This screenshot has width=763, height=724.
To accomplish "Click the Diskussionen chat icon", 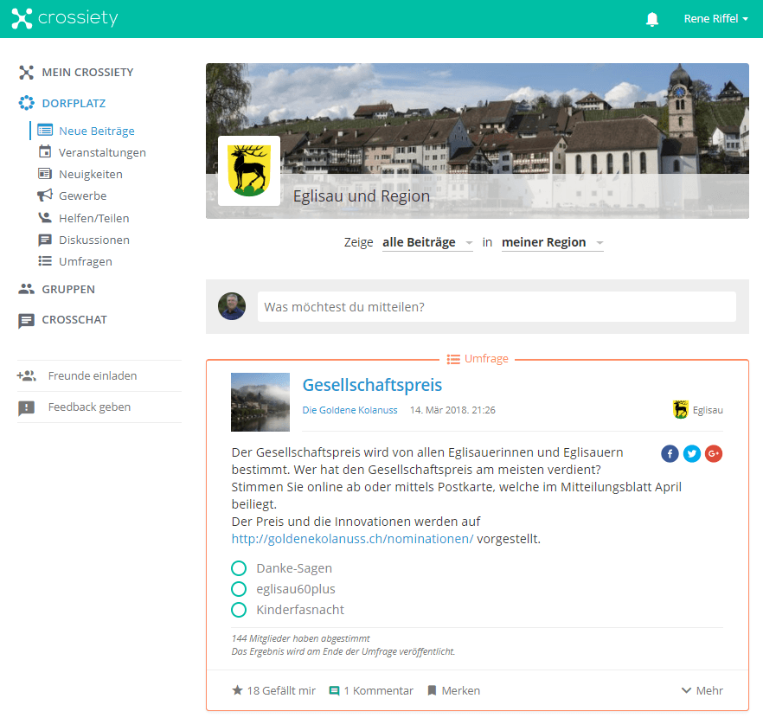I will (x=45, y=240).
